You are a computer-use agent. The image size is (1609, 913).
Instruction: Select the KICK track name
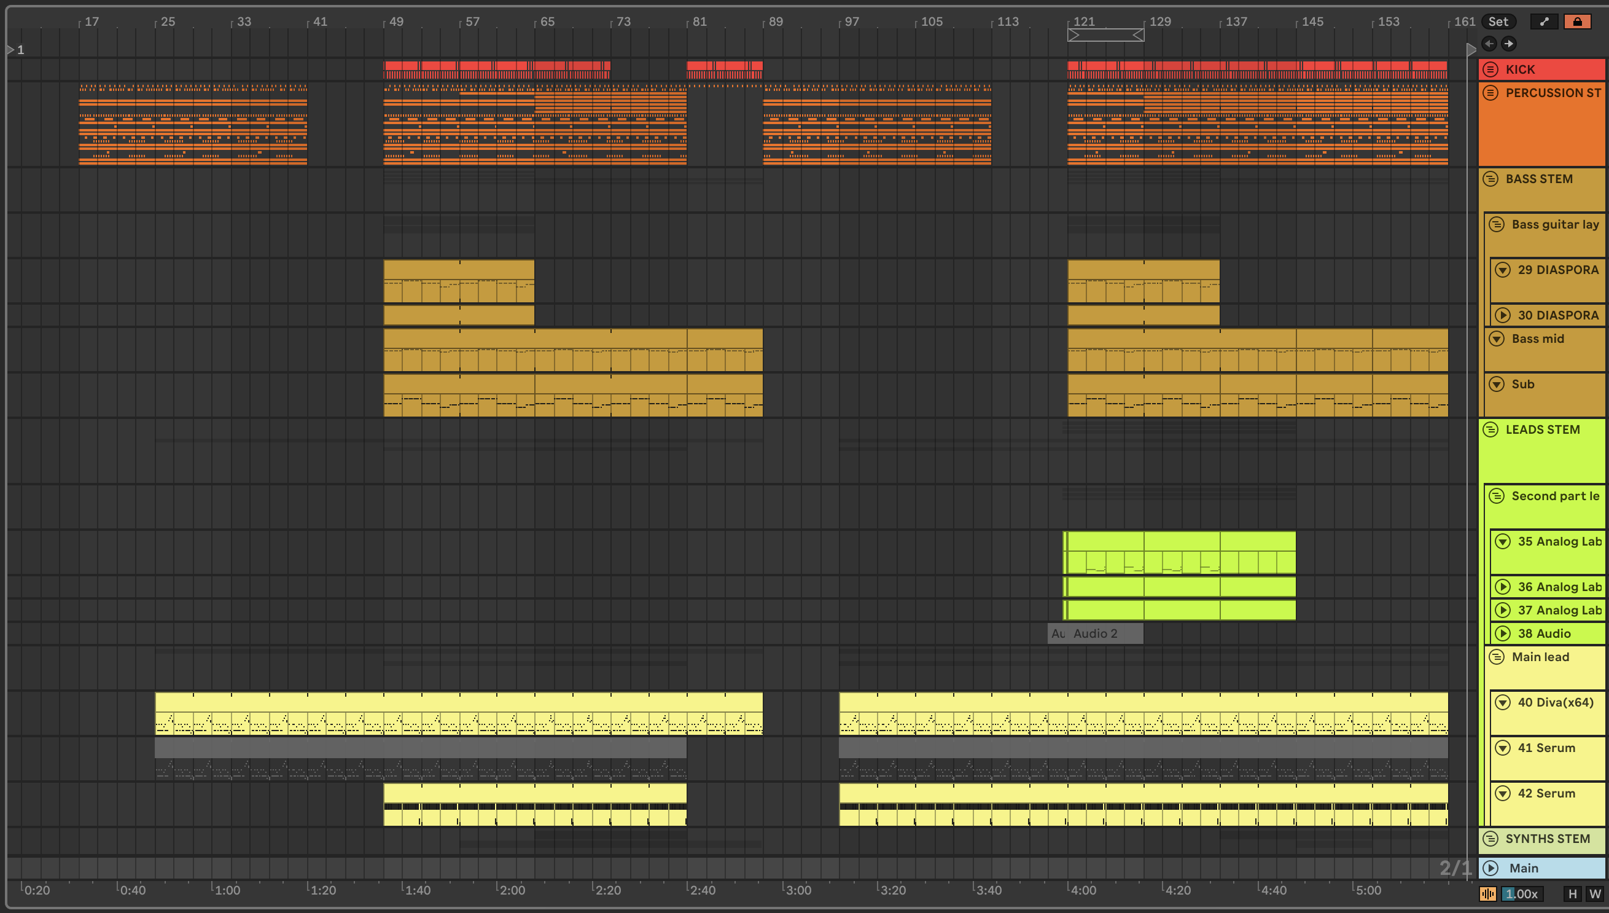(x=1521, y=69)
